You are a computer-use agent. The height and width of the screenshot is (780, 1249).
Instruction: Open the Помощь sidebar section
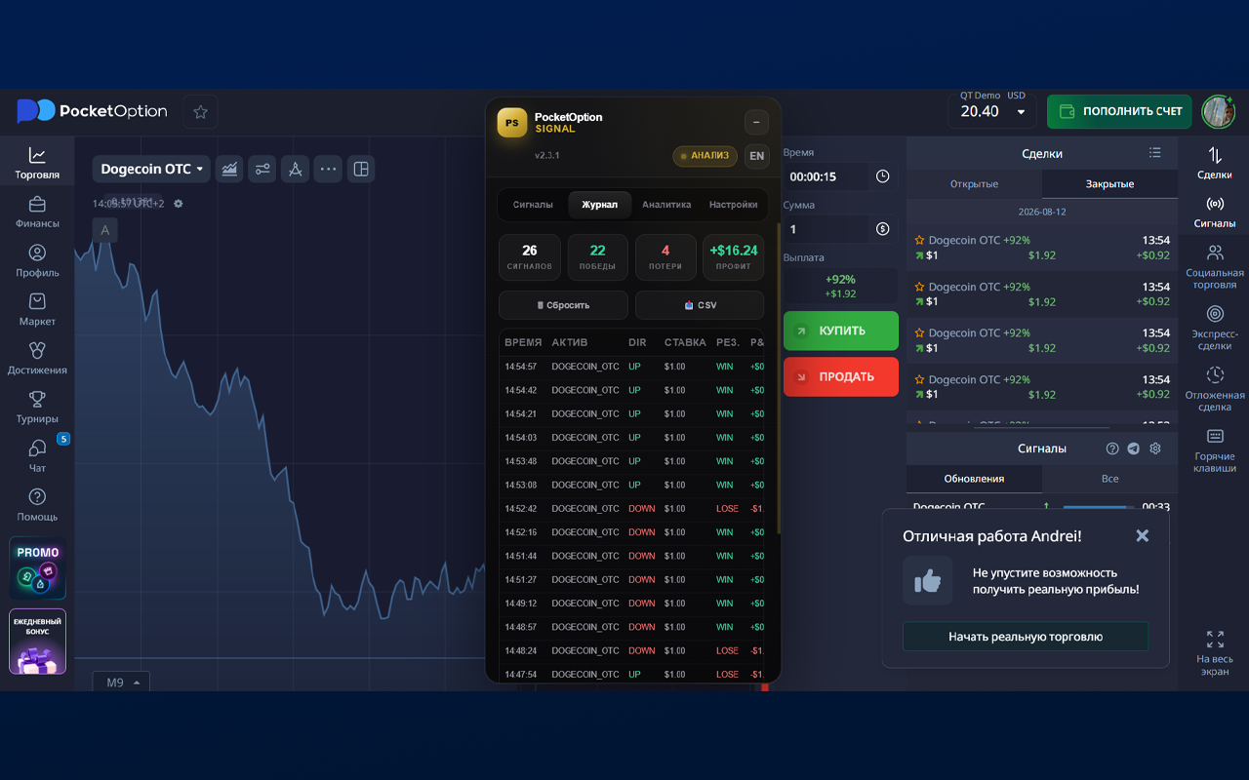coord(37,504)
